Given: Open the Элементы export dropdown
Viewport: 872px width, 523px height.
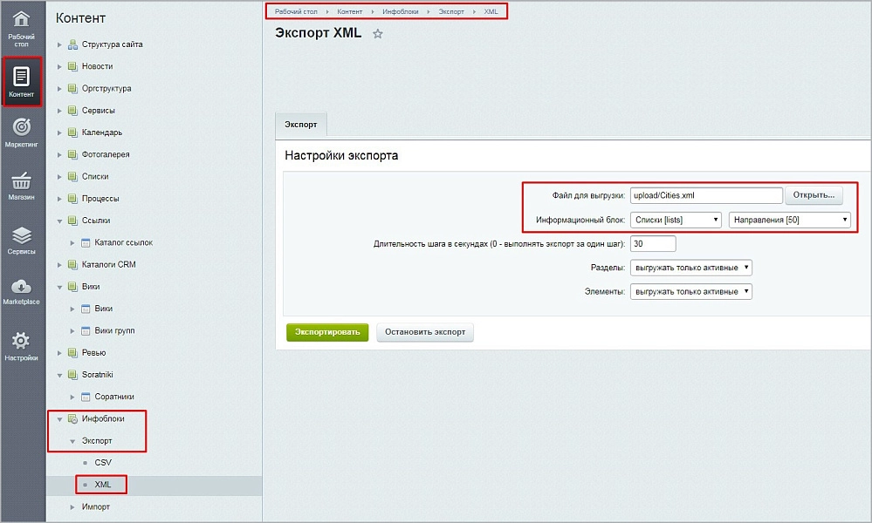Looking at the screenshot, I should tap(690, 291).
